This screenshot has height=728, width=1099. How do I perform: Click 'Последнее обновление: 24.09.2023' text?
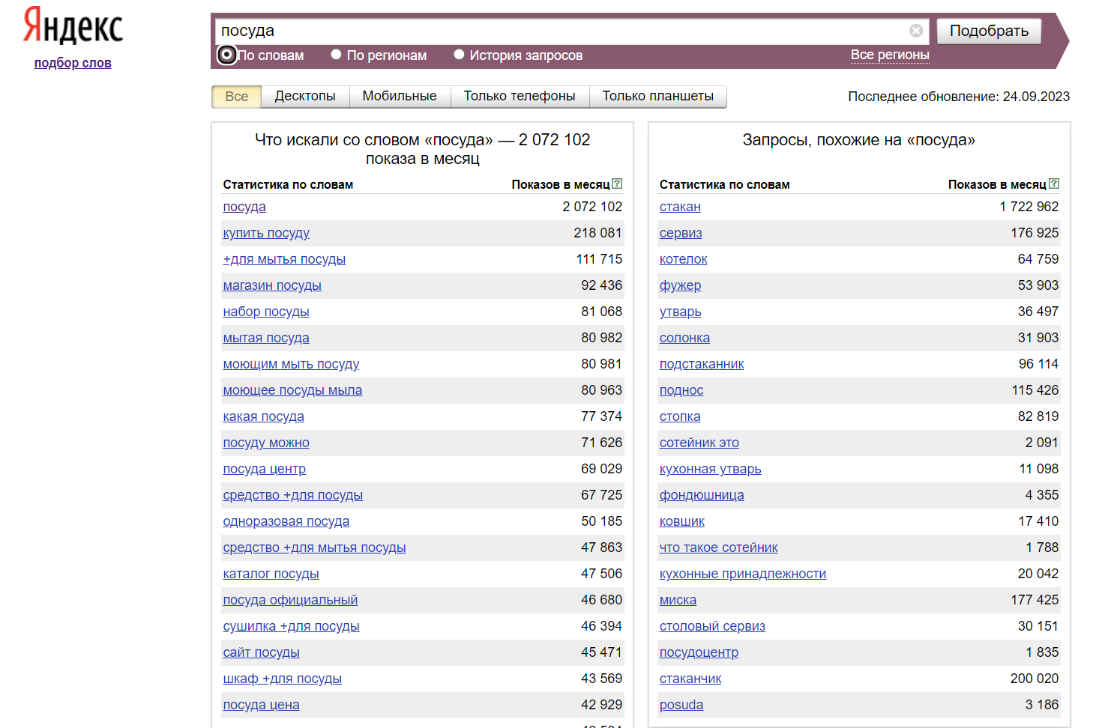click(x=959, y=97)
